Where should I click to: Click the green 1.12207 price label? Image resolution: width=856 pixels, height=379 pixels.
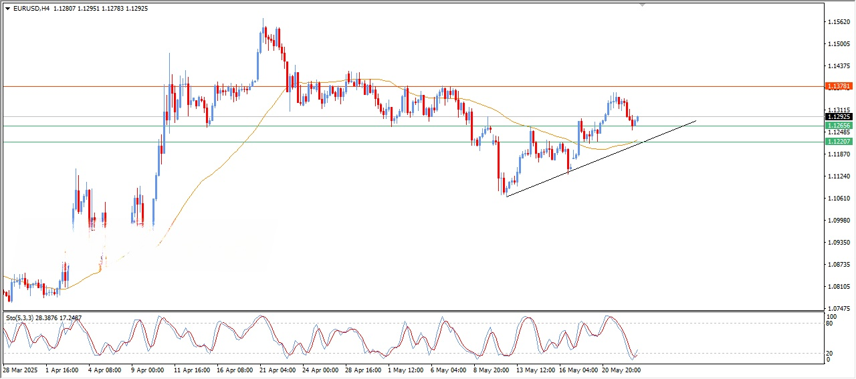(839, 142)
